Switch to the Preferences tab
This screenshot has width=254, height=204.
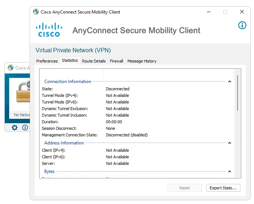(x=47, y=61)
